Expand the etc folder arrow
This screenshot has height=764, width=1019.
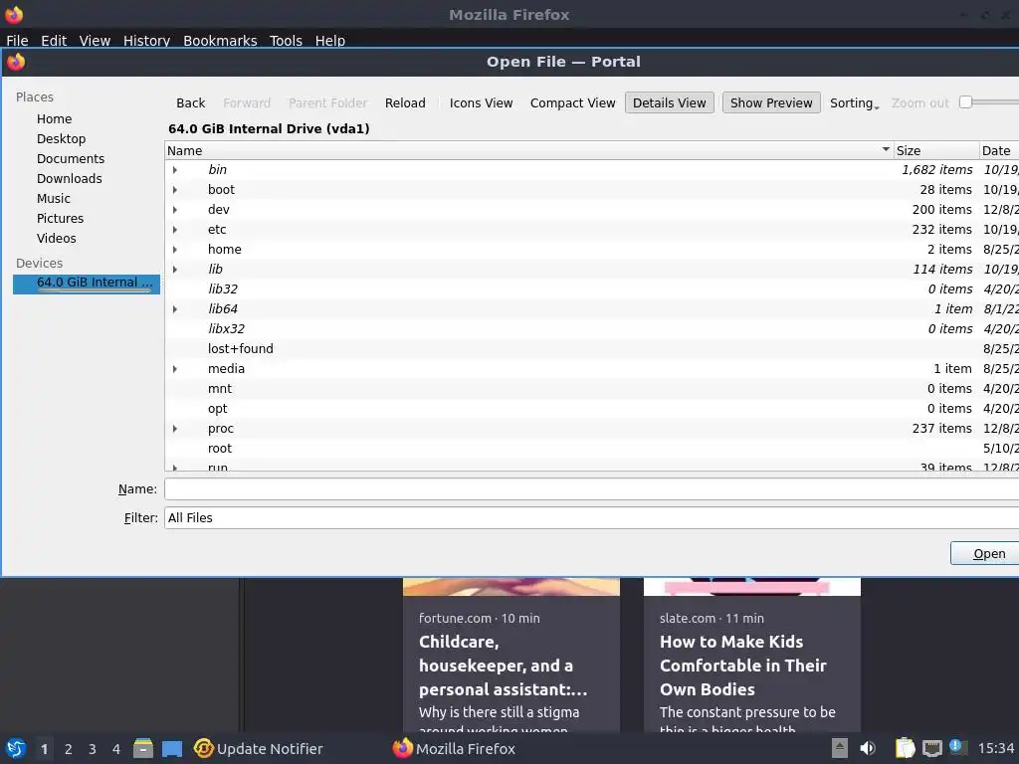coord(175,230)
